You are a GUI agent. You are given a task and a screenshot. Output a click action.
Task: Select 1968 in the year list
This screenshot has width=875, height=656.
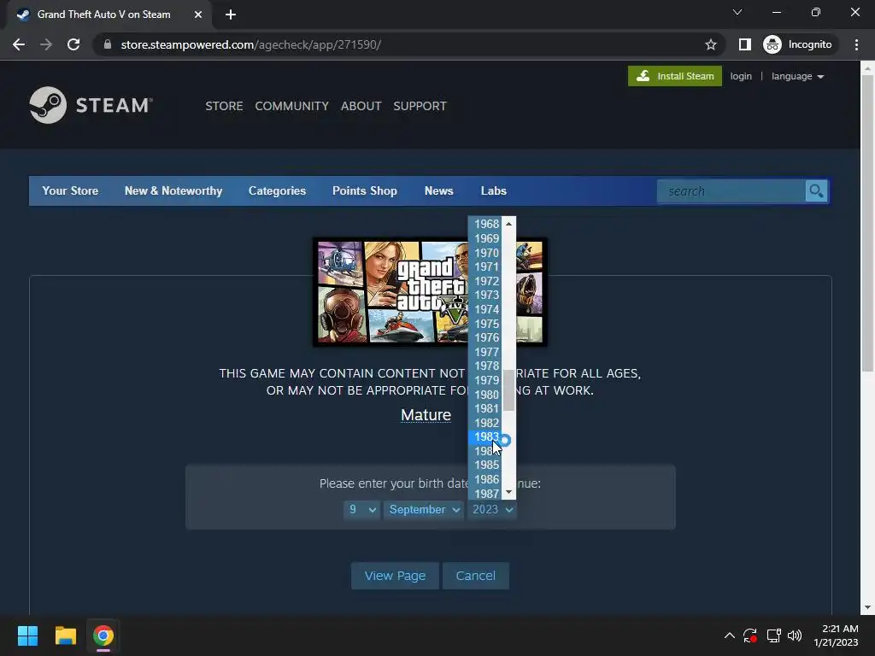(x=485, y=225)
